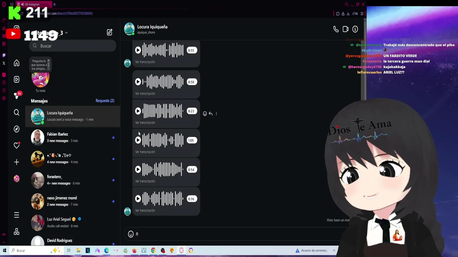Seek within the 0:36 voice message waveform

[x=163, y=199]
